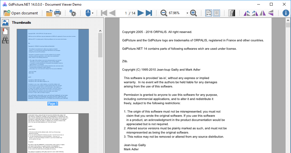
Task: Switch to the Thumbnails side panel
Action: [x=5, y=23]
